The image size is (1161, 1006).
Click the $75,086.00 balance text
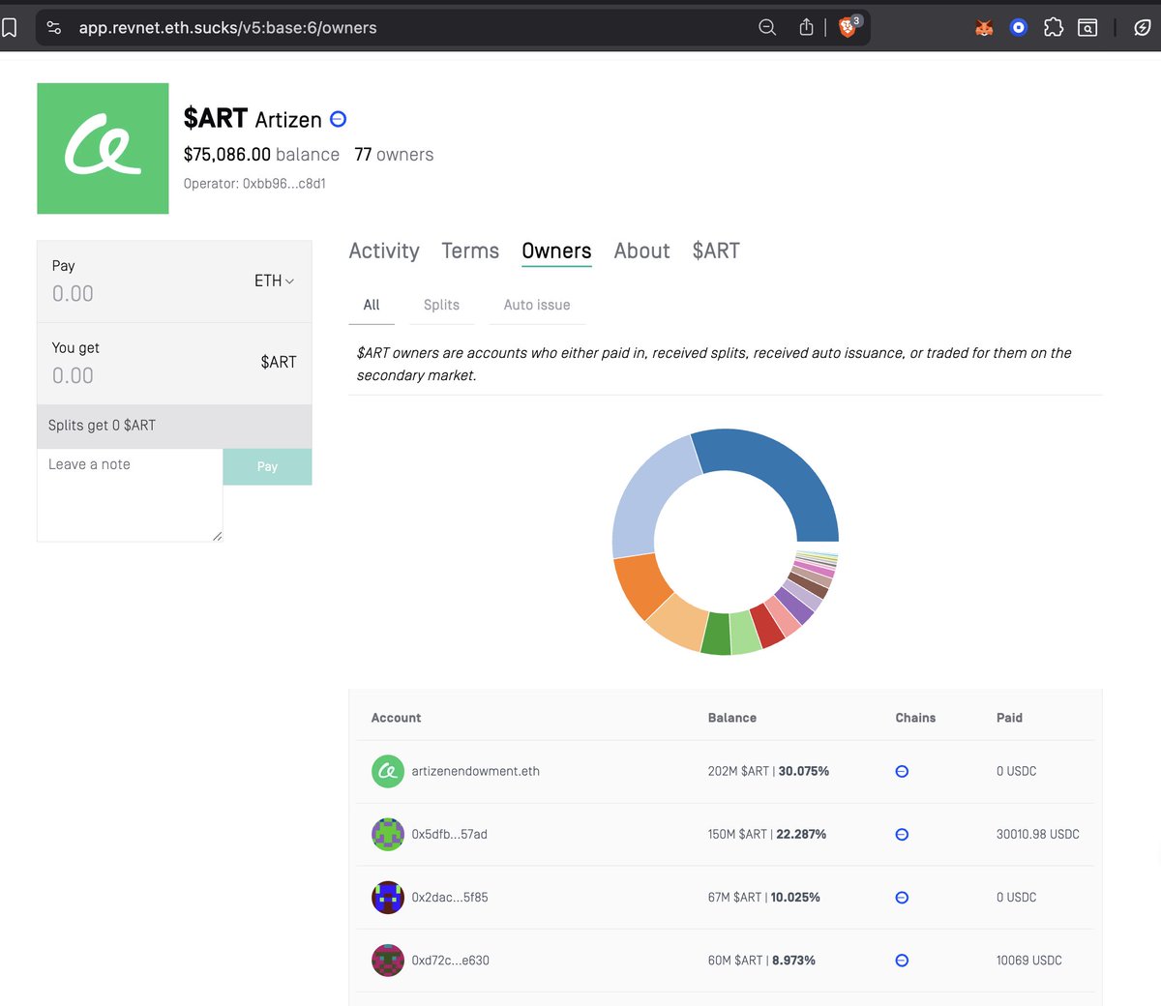[x=261, y=155]
